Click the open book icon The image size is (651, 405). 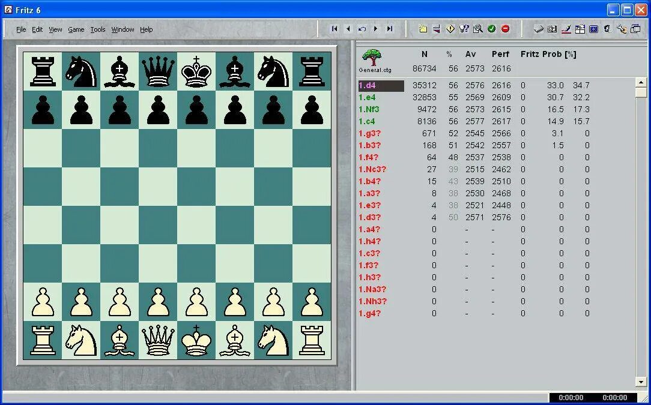(552, 29)
